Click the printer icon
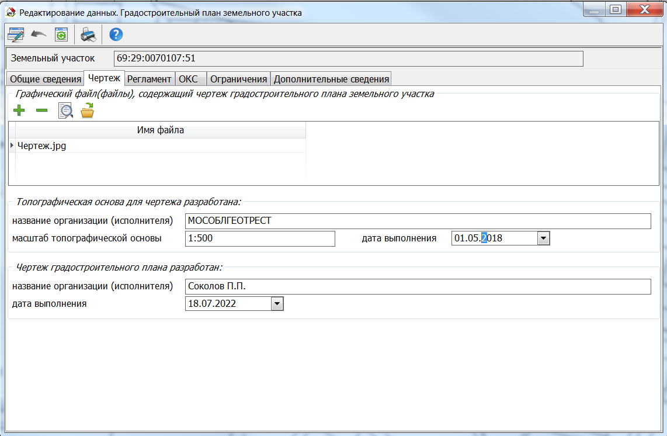Viewport: 667px width, 436px height. coord(88,35)
